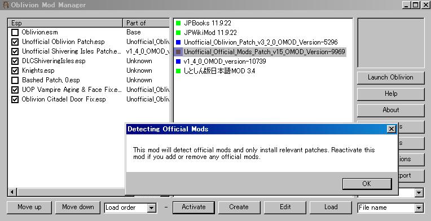The width and height of the screenshot is (431, 221).
Task: Click the esp list left scroll arrow
Action: pos(12,192)
